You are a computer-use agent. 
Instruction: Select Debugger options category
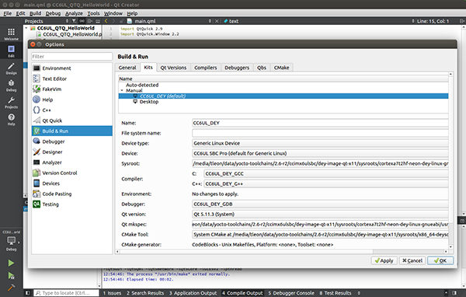(x=72, y=142)
